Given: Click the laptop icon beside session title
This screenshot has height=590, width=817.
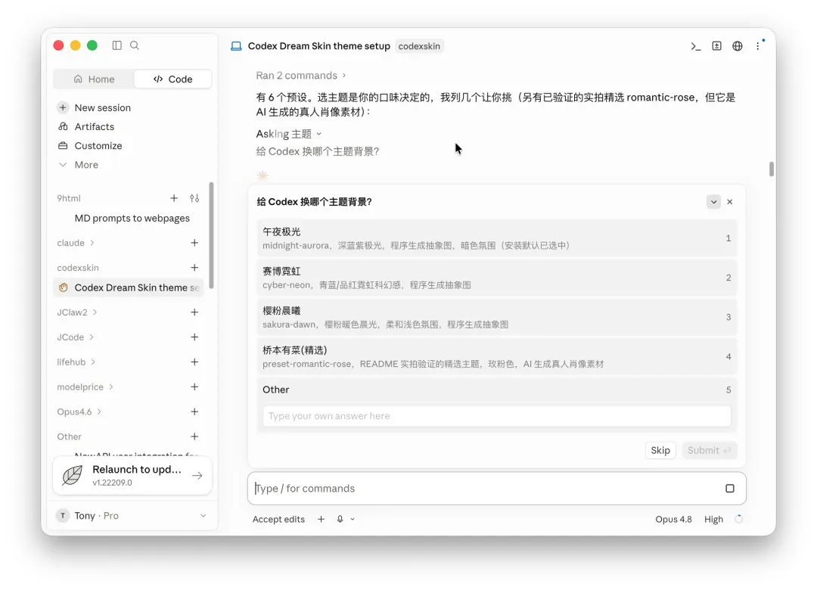Looking at the screenshot, I should [x=236, y=46].
